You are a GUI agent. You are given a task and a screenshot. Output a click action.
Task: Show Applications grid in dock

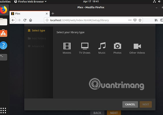click(x=3, y=110)
